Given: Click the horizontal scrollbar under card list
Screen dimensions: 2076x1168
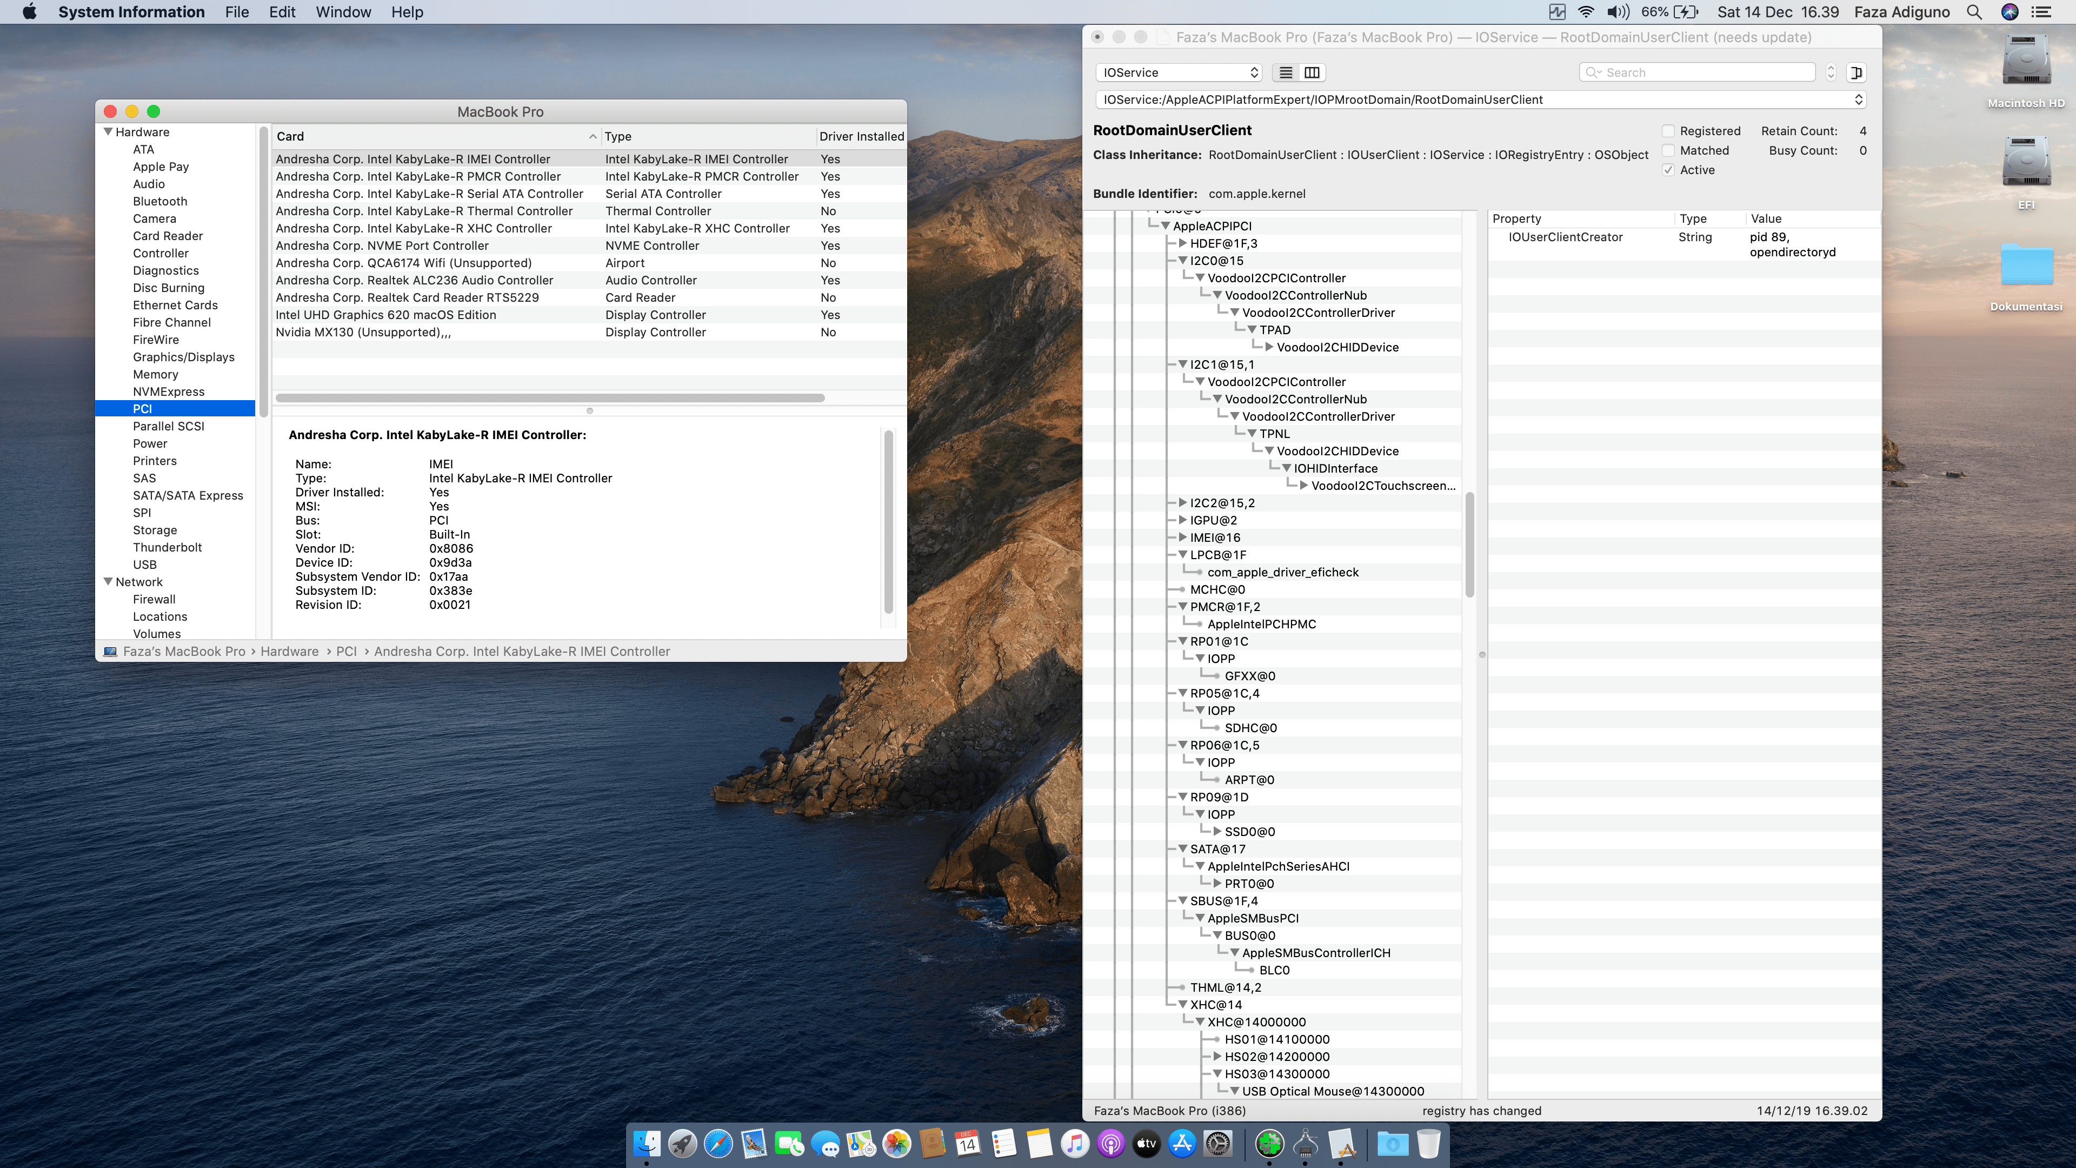Looking at the screenshot, I should (550, 397).
